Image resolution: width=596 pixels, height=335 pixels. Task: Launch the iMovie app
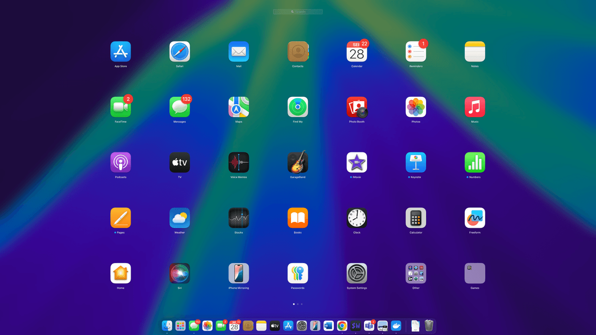(x=357, y=162)
